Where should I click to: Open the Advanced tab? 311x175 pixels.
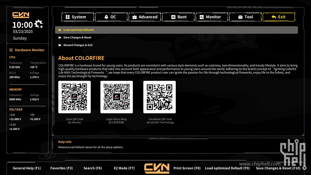click(x=145, y=17)
